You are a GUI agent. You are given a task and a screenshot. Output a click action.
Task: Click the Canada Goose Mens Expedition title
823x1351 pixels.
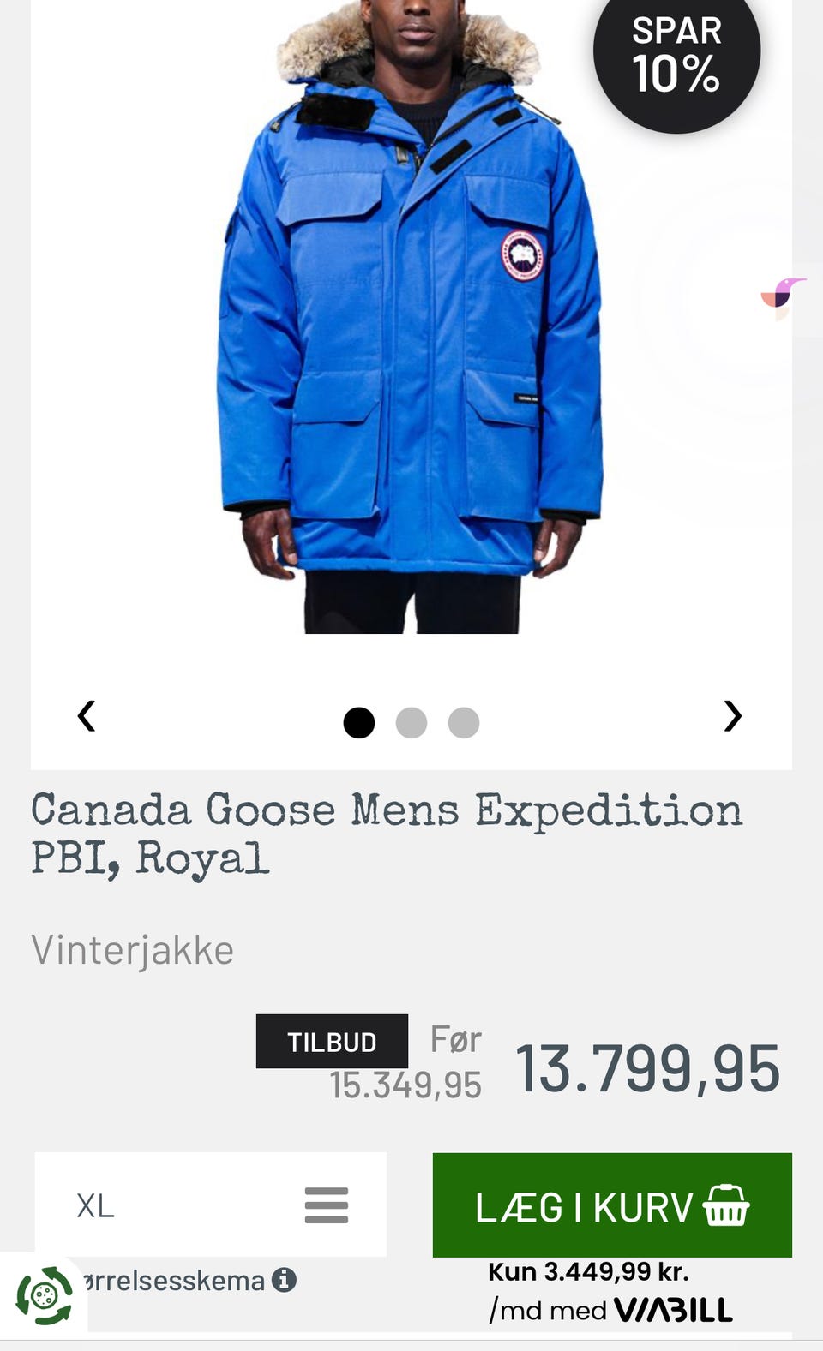386,834
